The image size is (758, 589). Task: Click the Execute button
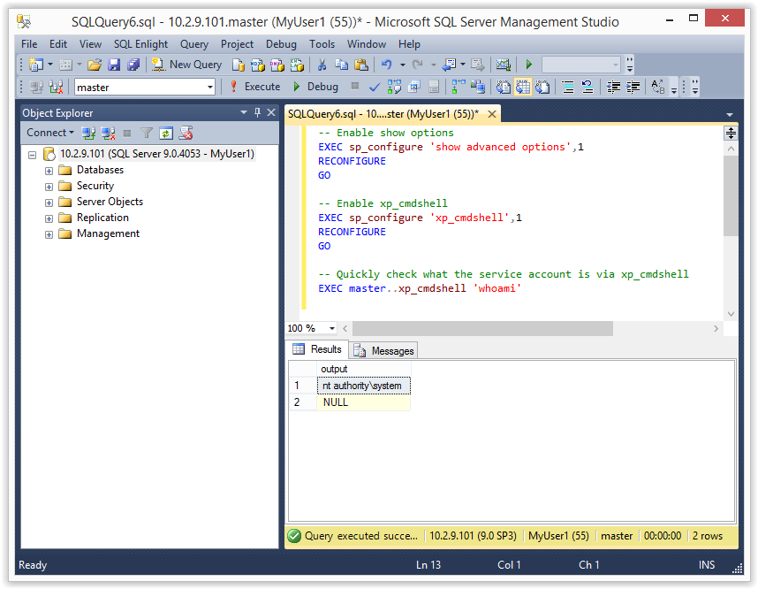coord(255,87)
